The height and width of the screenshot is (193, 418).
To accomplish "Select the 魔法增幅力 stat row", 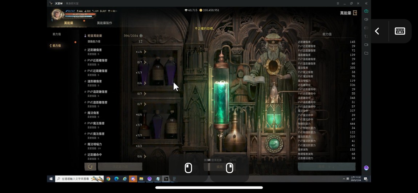I will (x=115, y=146).
